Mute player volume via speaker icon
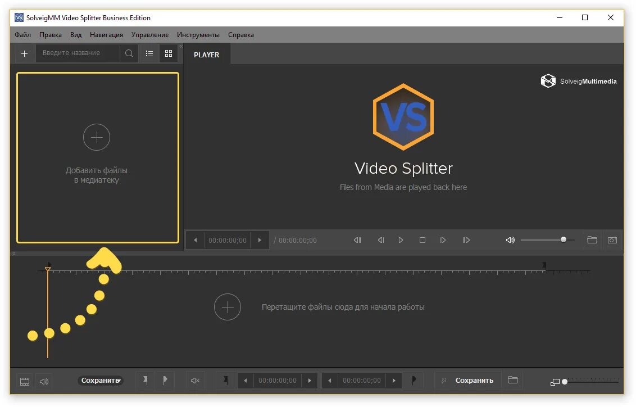 [x=510, y=240]
